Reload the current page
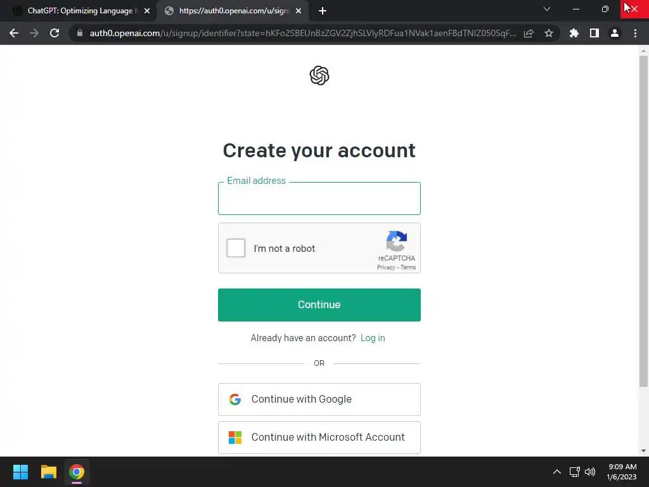The width and height of the screenshot is (649, 487). [55, 33]
